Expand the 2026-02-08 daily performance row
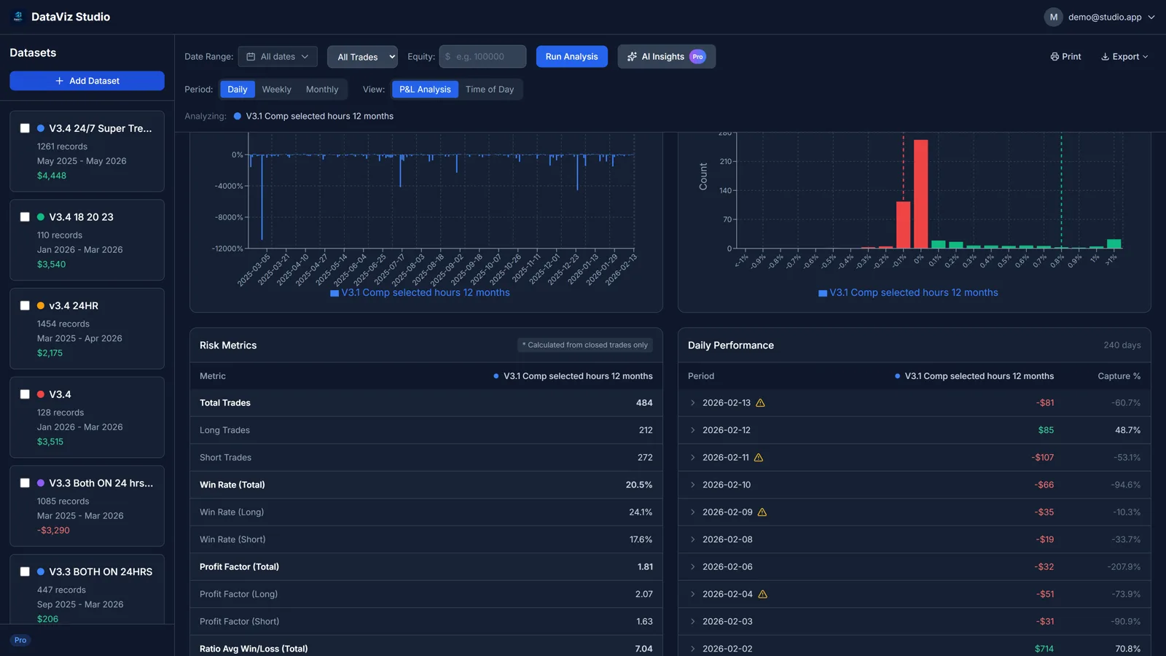The width and height of the screenshot is (1166, 656). tap(692, 539)
